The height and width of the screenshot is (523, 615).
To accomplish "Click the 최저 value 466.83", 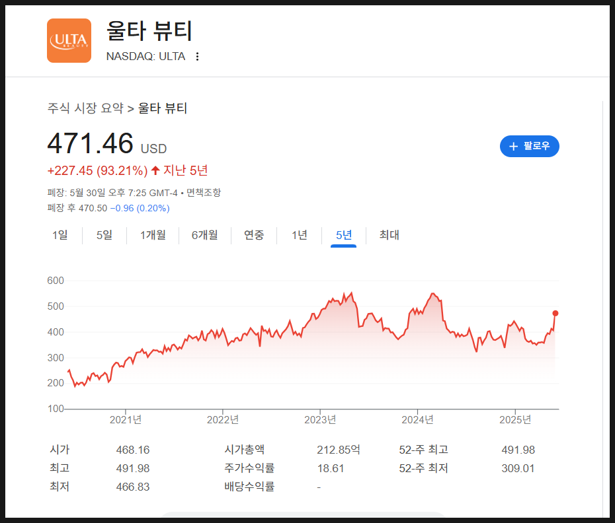I will (x=133, y=487).
